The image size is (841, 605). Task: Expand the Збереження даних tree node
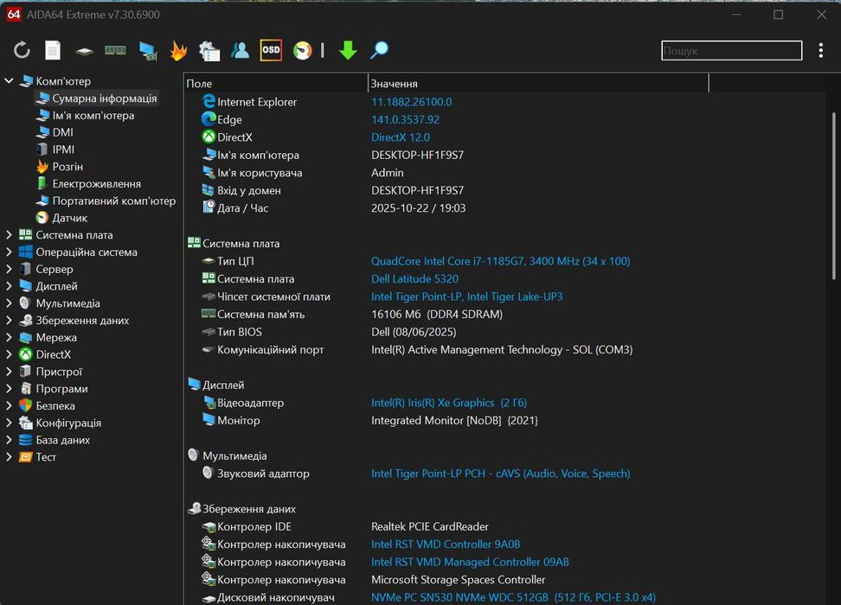tap(10, 321)
